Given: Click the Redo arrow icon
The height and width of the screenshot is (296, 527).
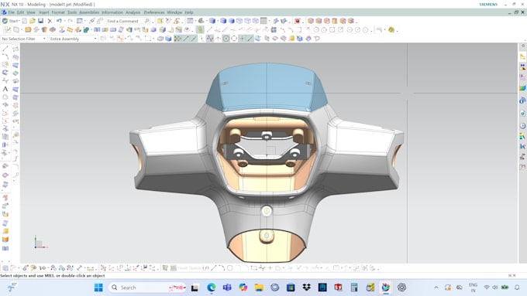Looking at the screenshot, I should (x=70, y=21).
